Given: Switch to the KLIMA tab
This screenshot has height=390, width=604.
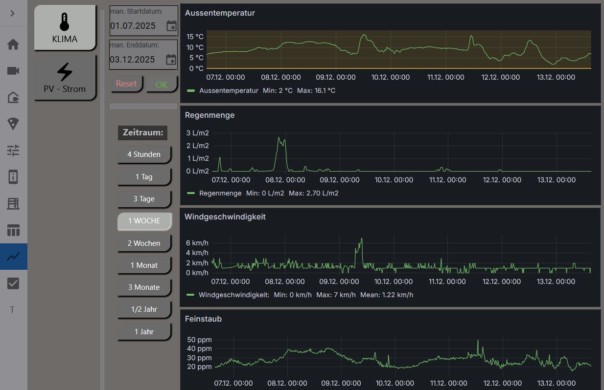Looking at the screenshot, I should click(65, 28).
